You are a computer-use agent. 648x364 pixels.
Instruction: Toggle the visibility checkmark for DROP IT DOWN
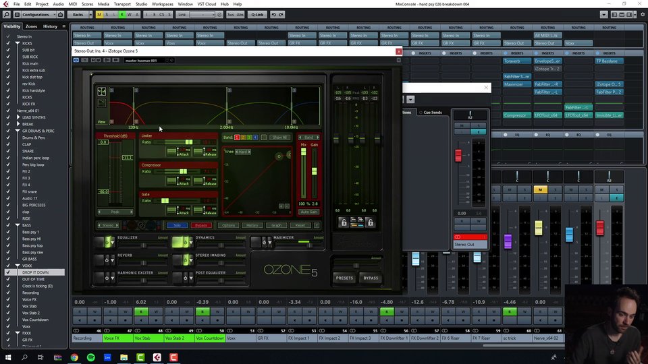(8, 272)
